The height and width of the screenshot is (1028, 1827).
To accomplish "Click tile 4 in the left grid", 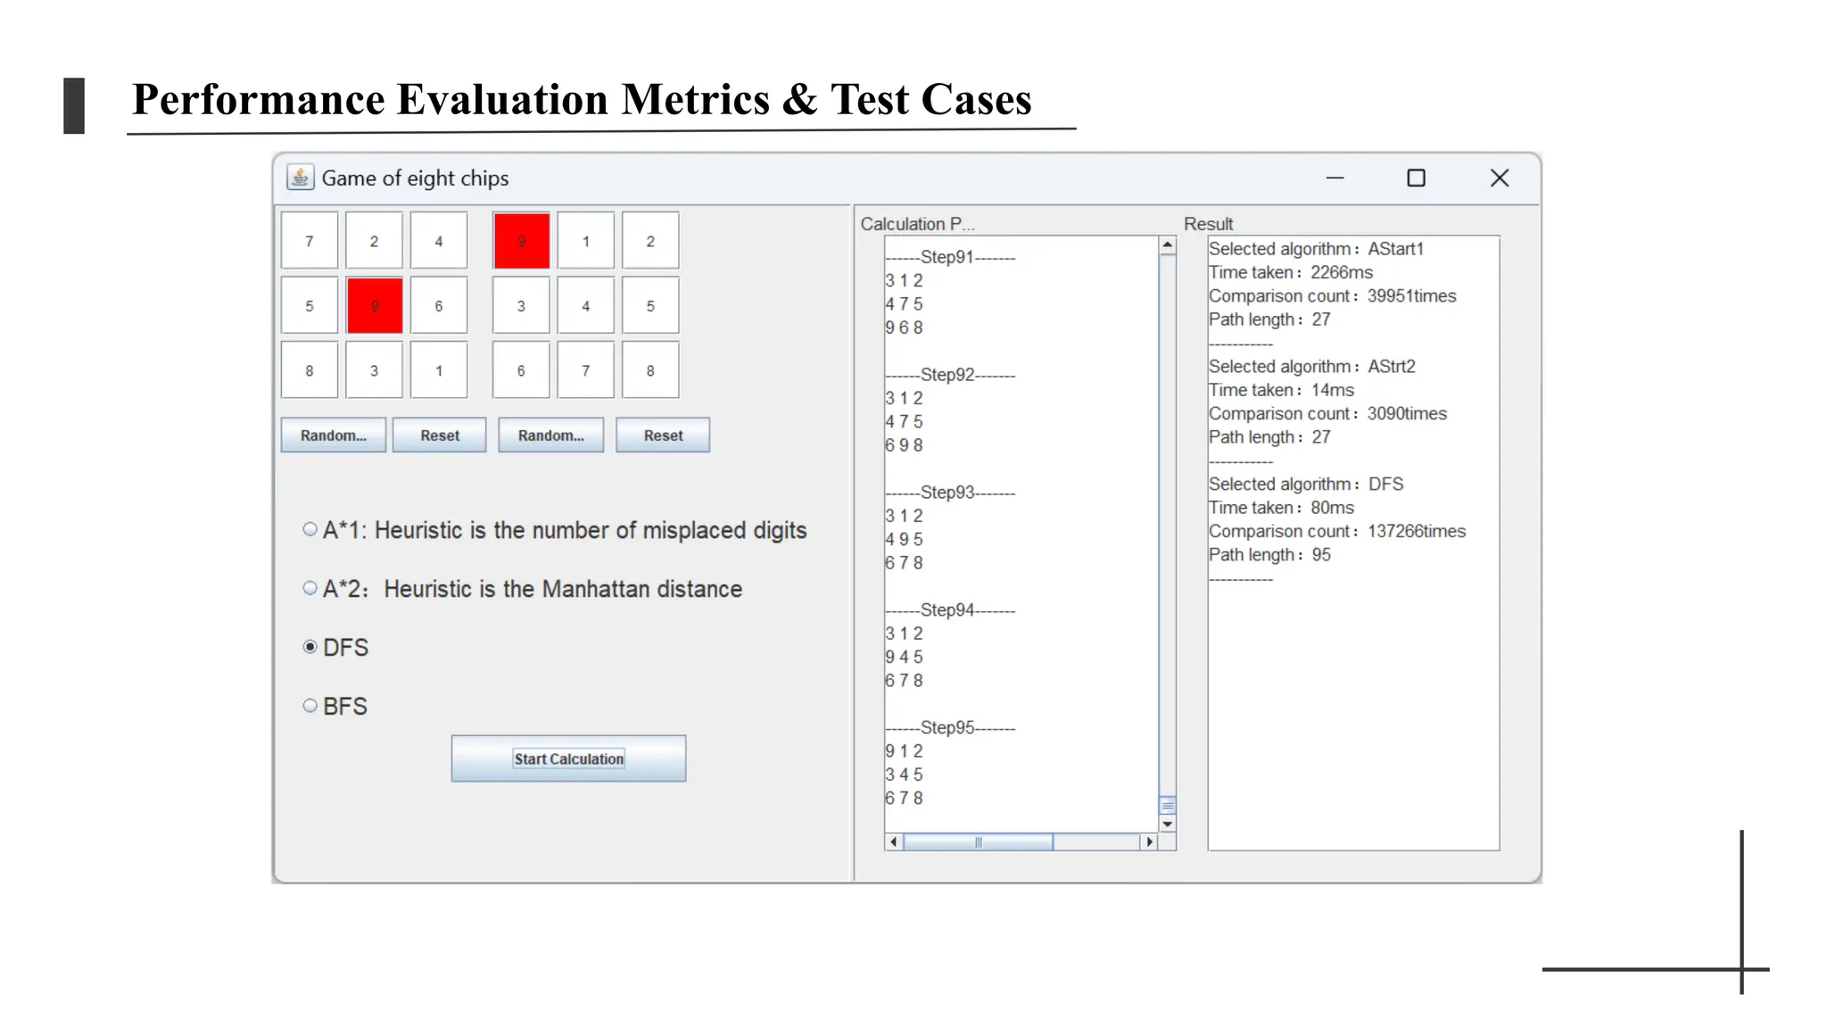I will pyautogui.click(x=439, y=240).
